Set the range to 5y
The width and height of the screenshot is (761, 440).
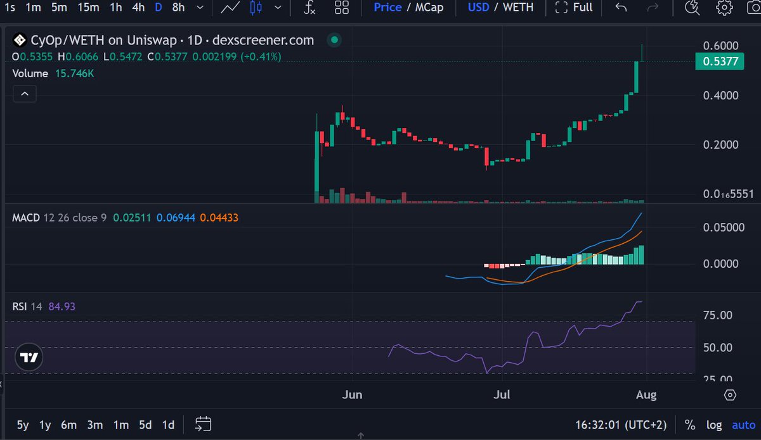[x=23, y=425]
